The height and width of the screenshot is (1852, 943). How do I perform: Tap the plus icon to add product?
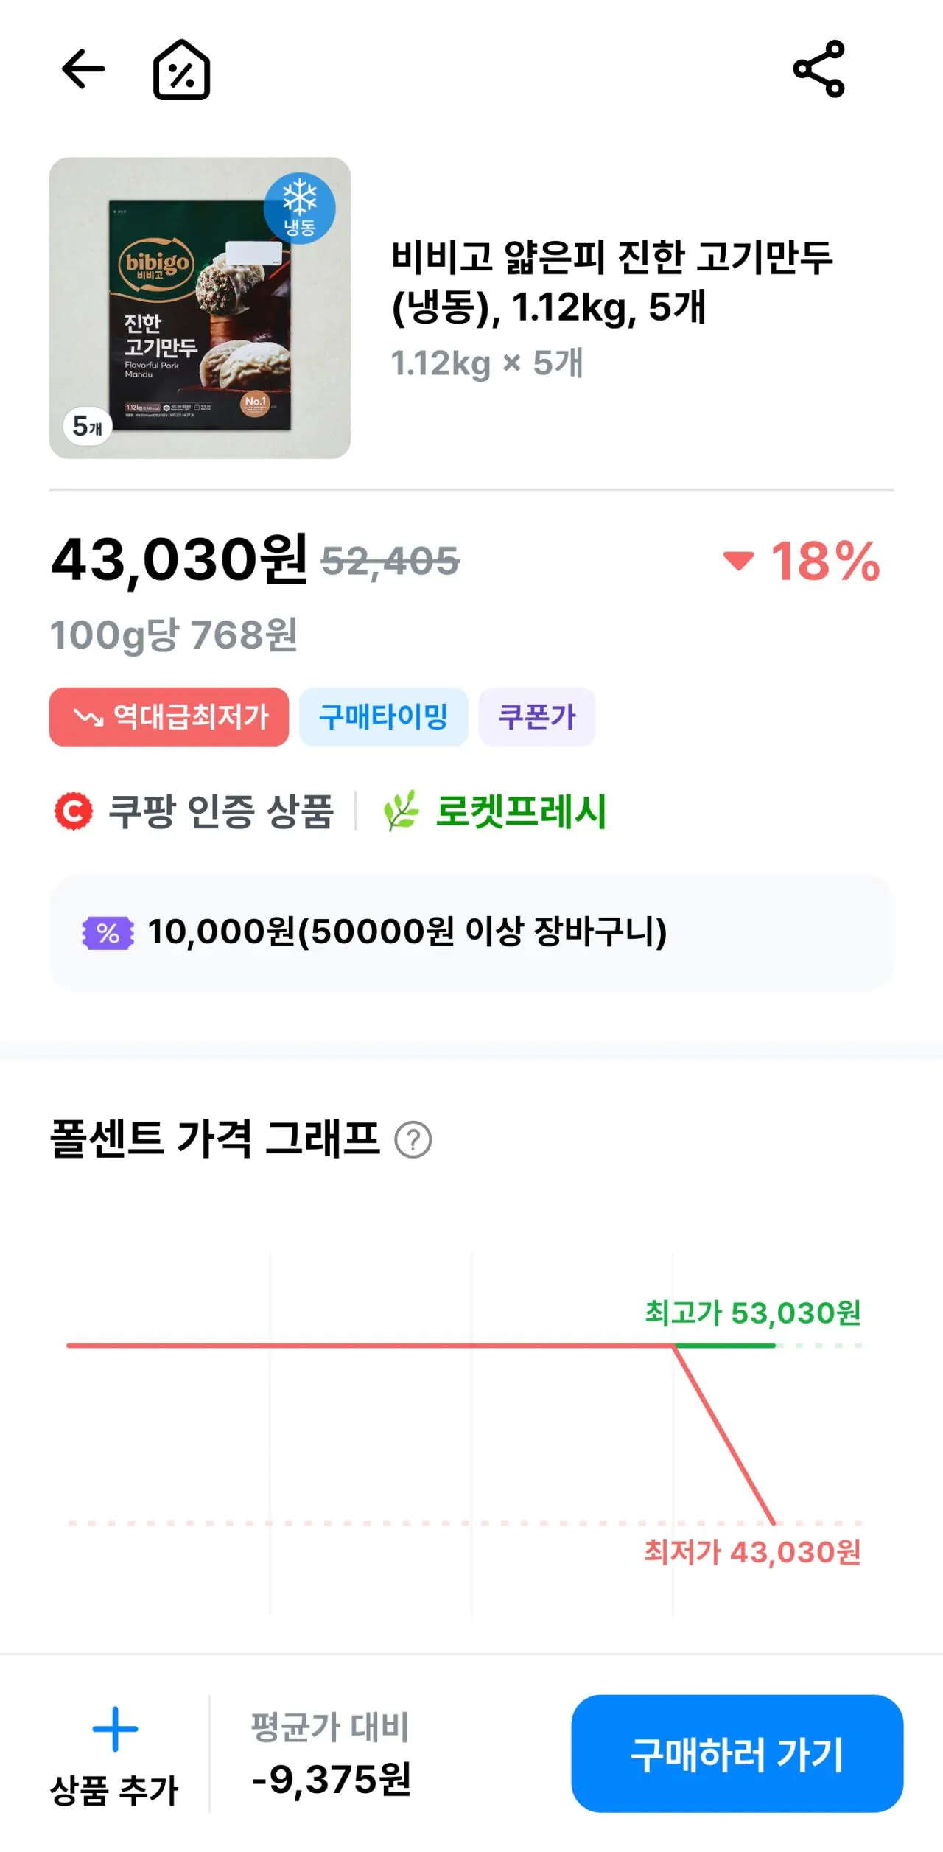[115, 1728]
